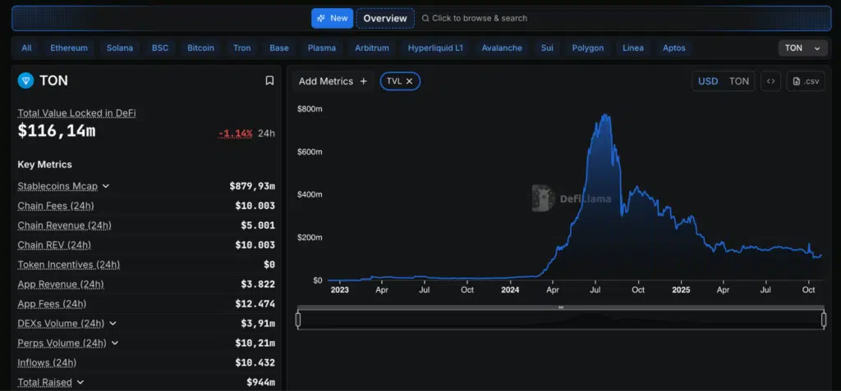Screen dimensions: 841x391
Task: Click the New button
Action: click(x=333, y=18)
